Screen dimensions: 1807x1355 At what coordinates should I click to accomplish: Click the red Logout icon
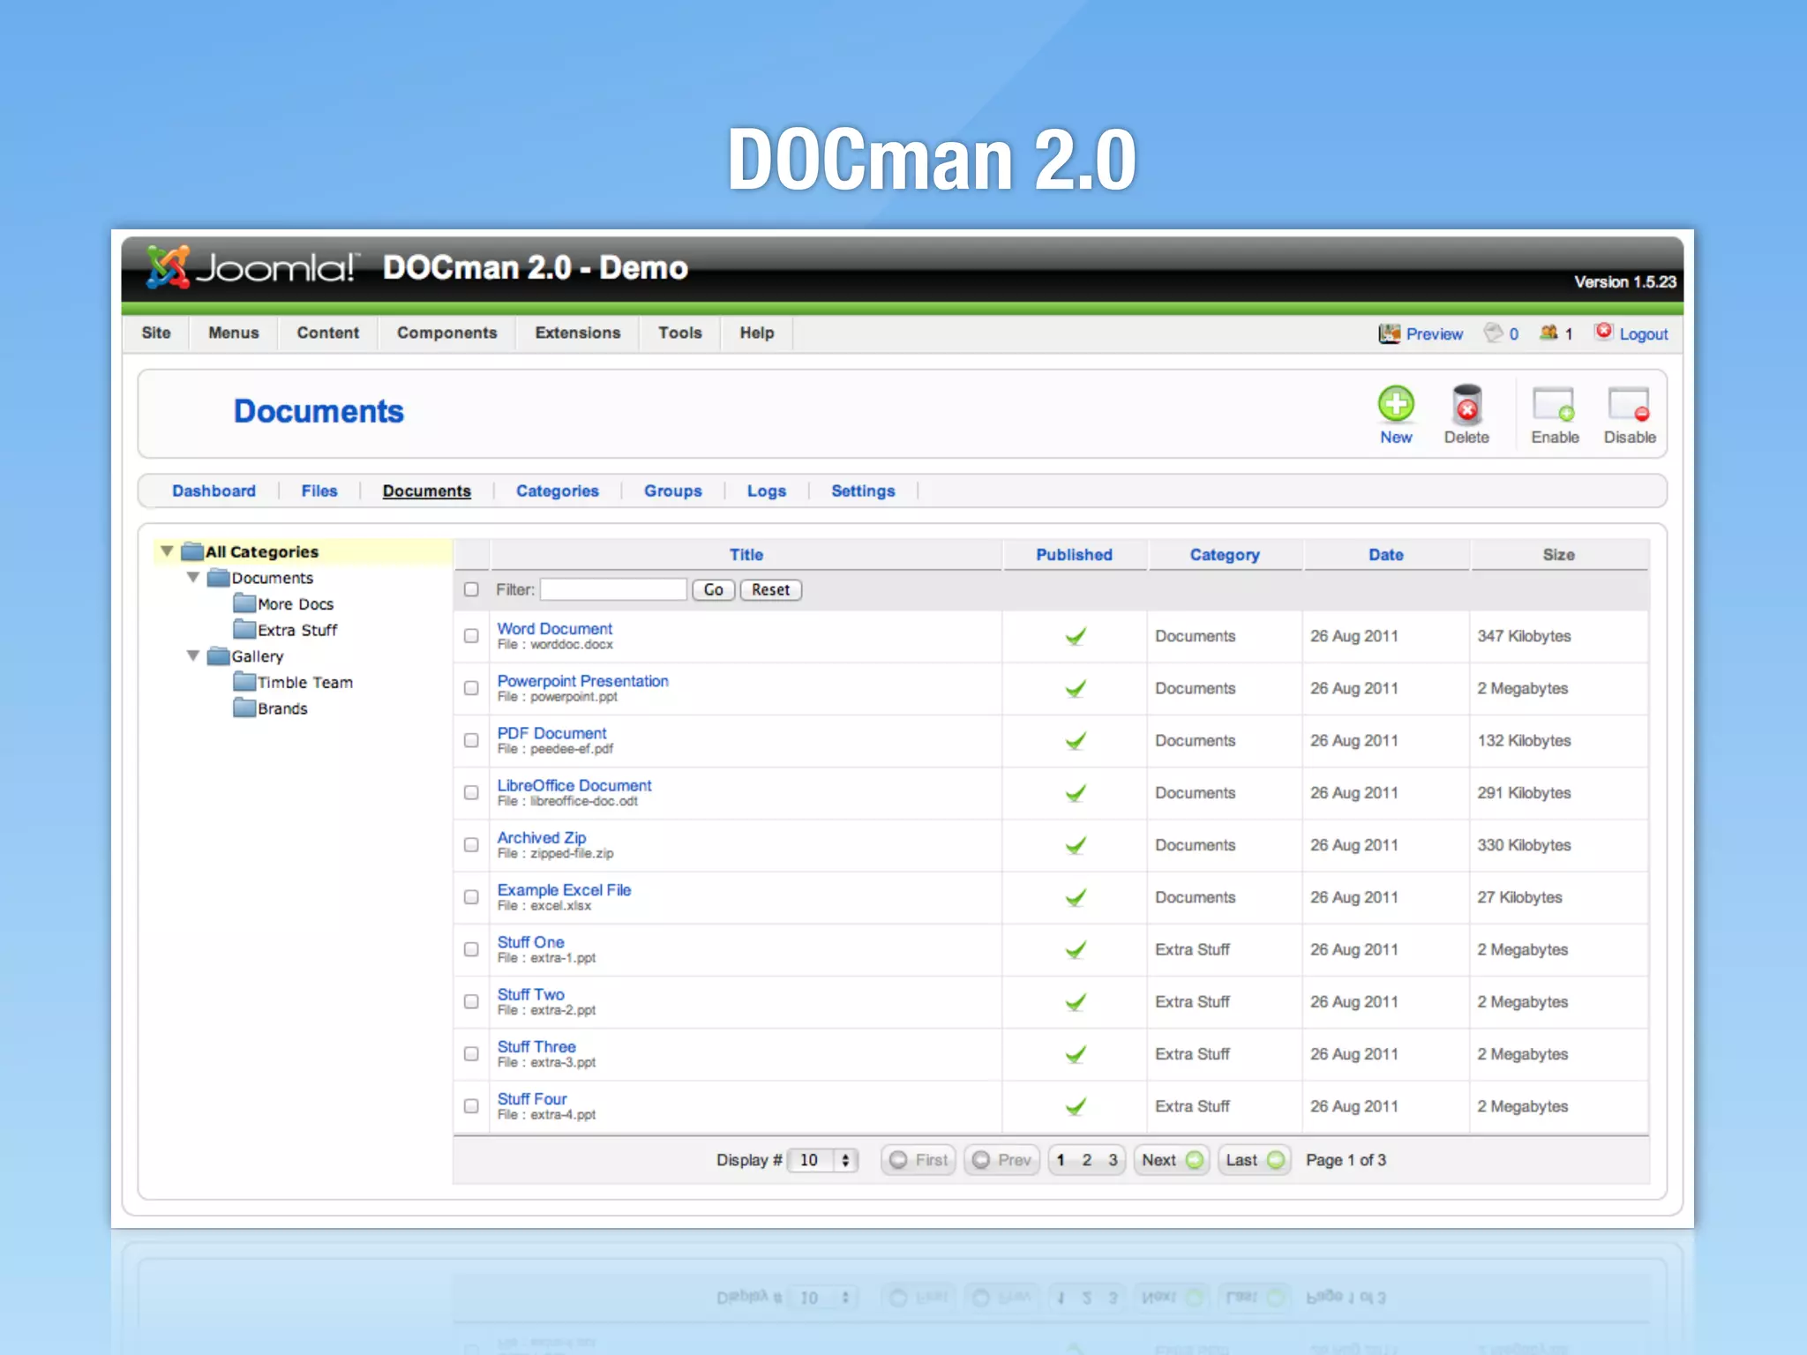pos(1604,332)
